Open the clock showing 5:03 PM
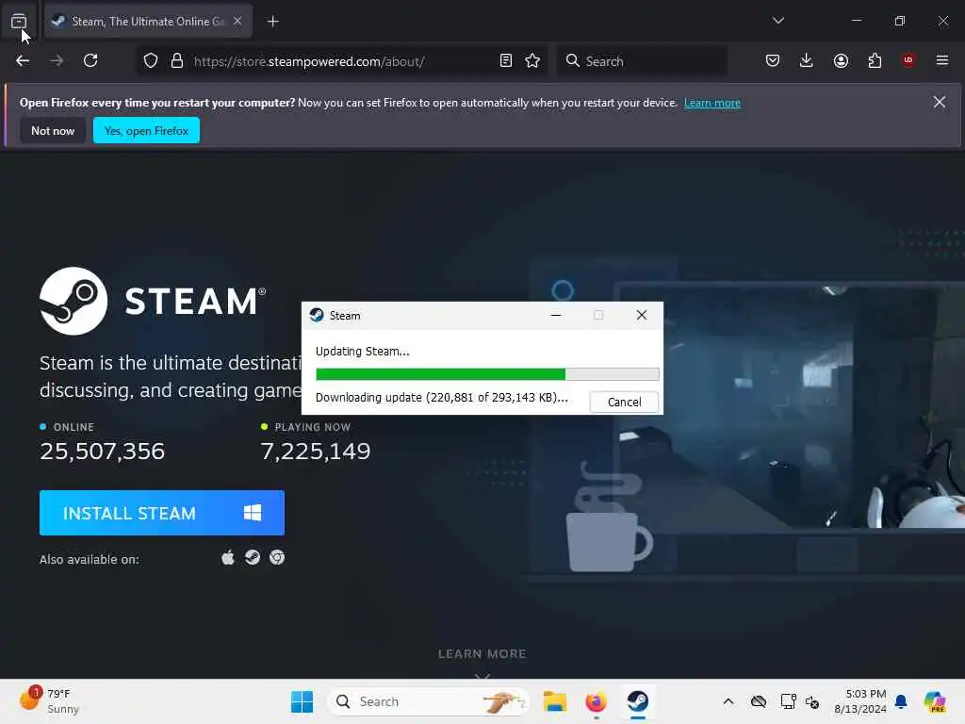This screenshot has height=724, width=965. coord(859,701)
